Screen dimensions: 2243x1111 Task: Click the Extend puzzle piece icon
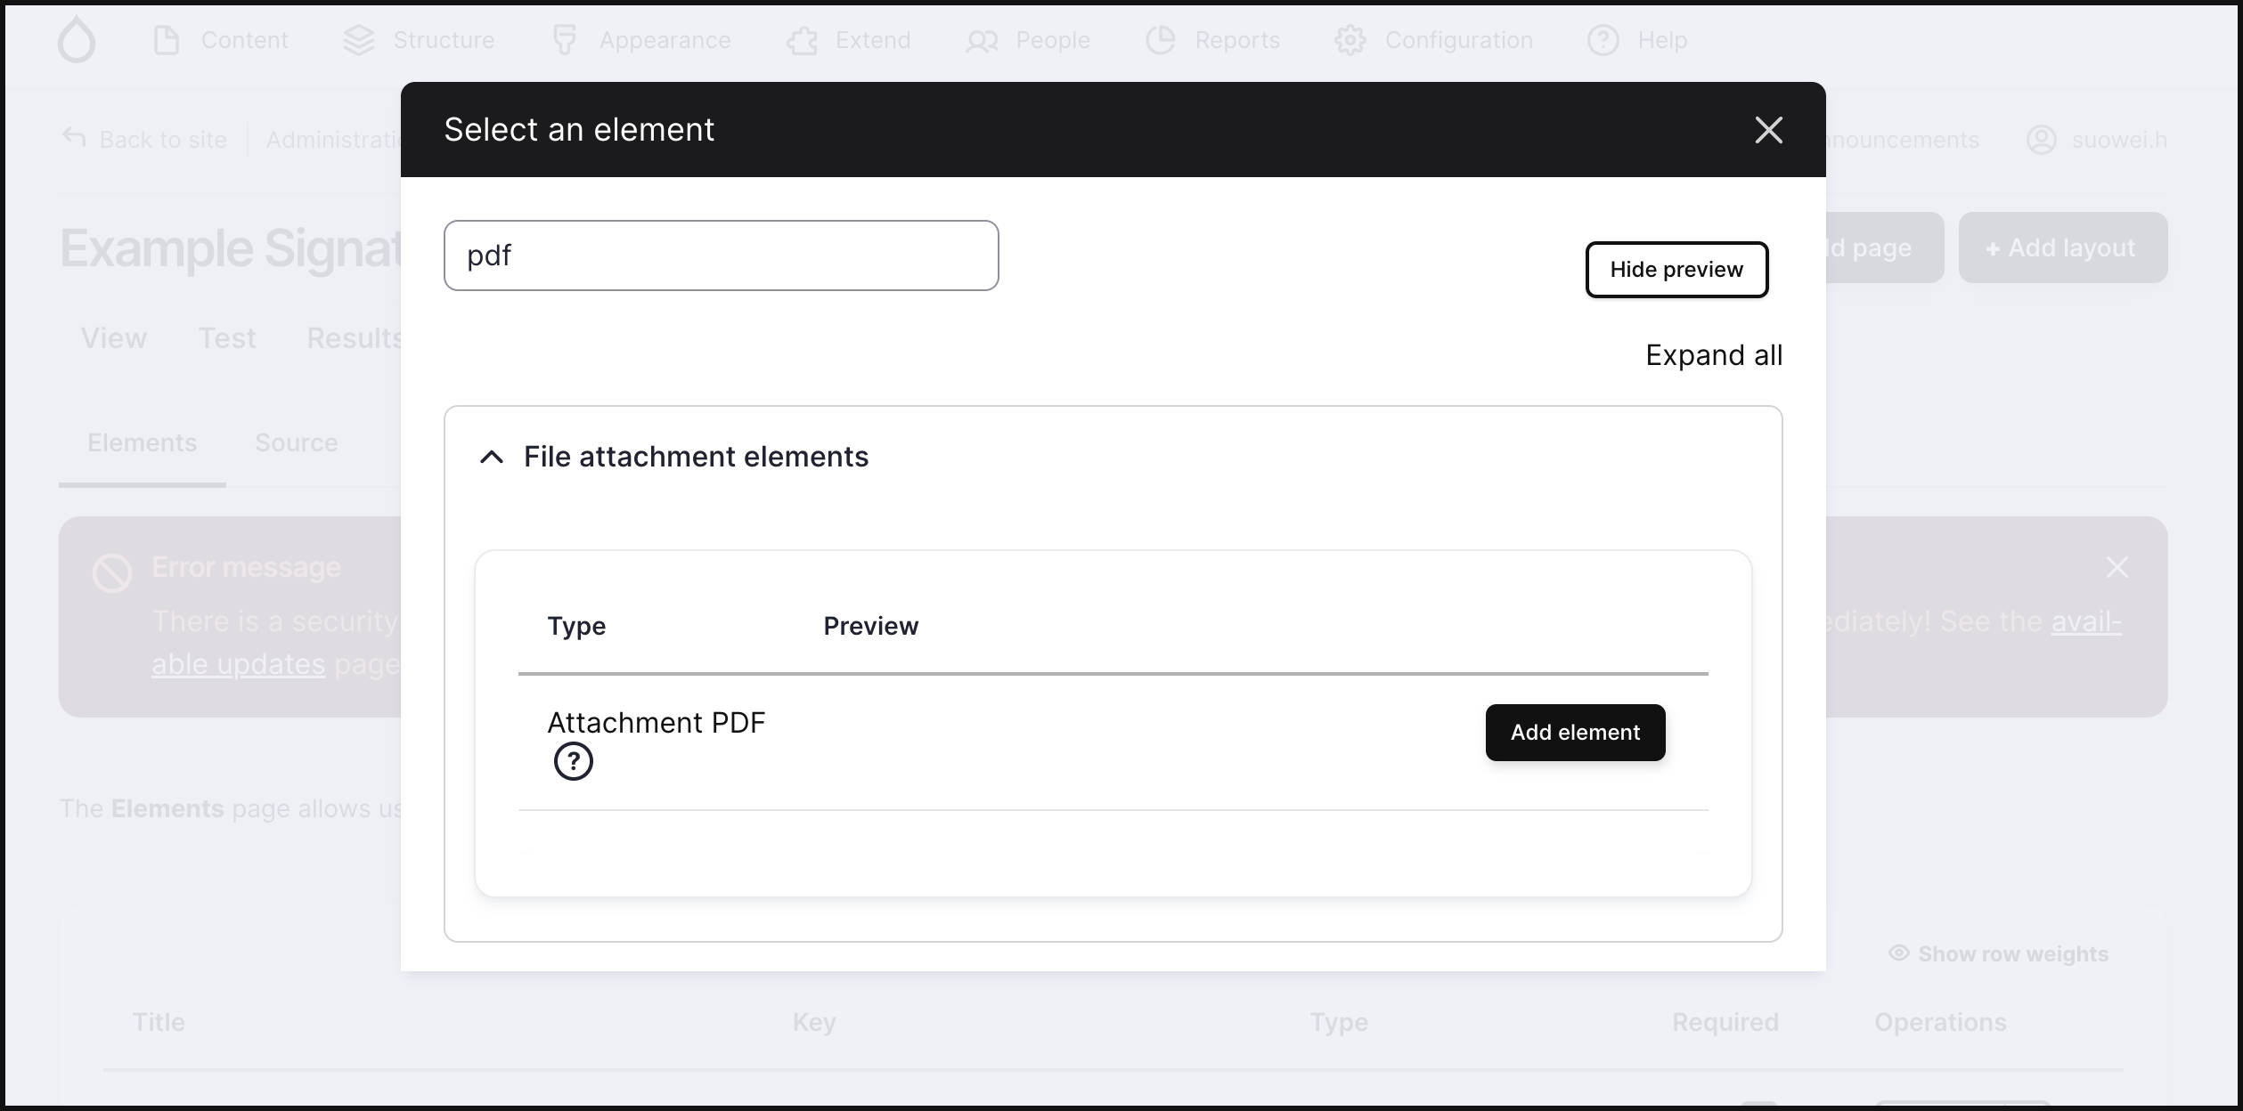pos(802,40)
